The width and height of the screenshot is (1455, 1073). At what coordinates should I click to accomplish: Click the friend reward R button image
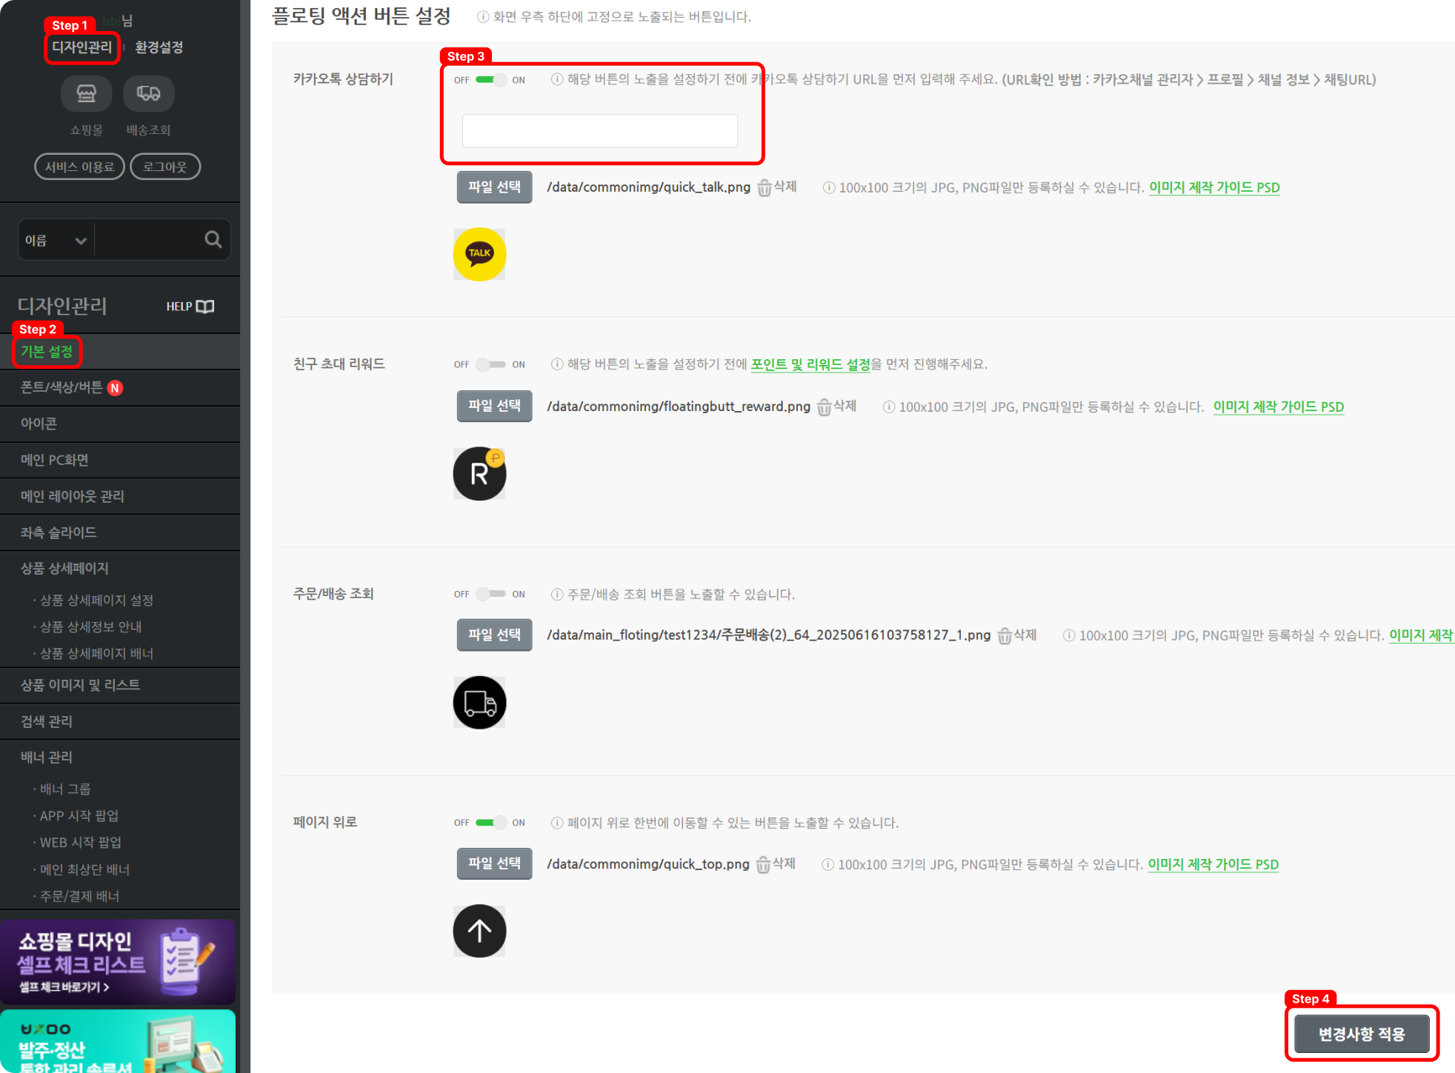[x=479, y=474]
